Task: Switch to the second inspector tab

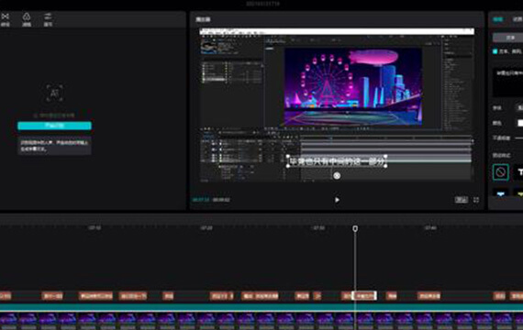Action: pos(517,19)
